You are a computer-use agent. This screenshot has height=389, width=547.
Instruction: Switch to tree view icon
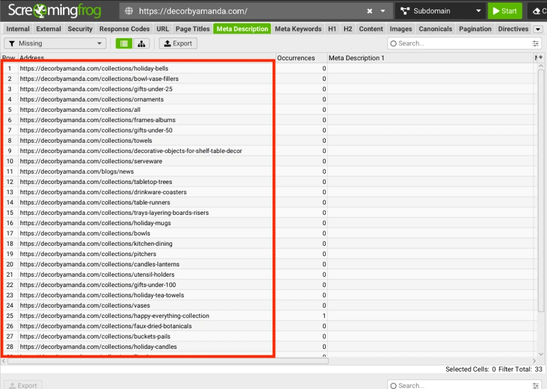[x=141, y=43]
